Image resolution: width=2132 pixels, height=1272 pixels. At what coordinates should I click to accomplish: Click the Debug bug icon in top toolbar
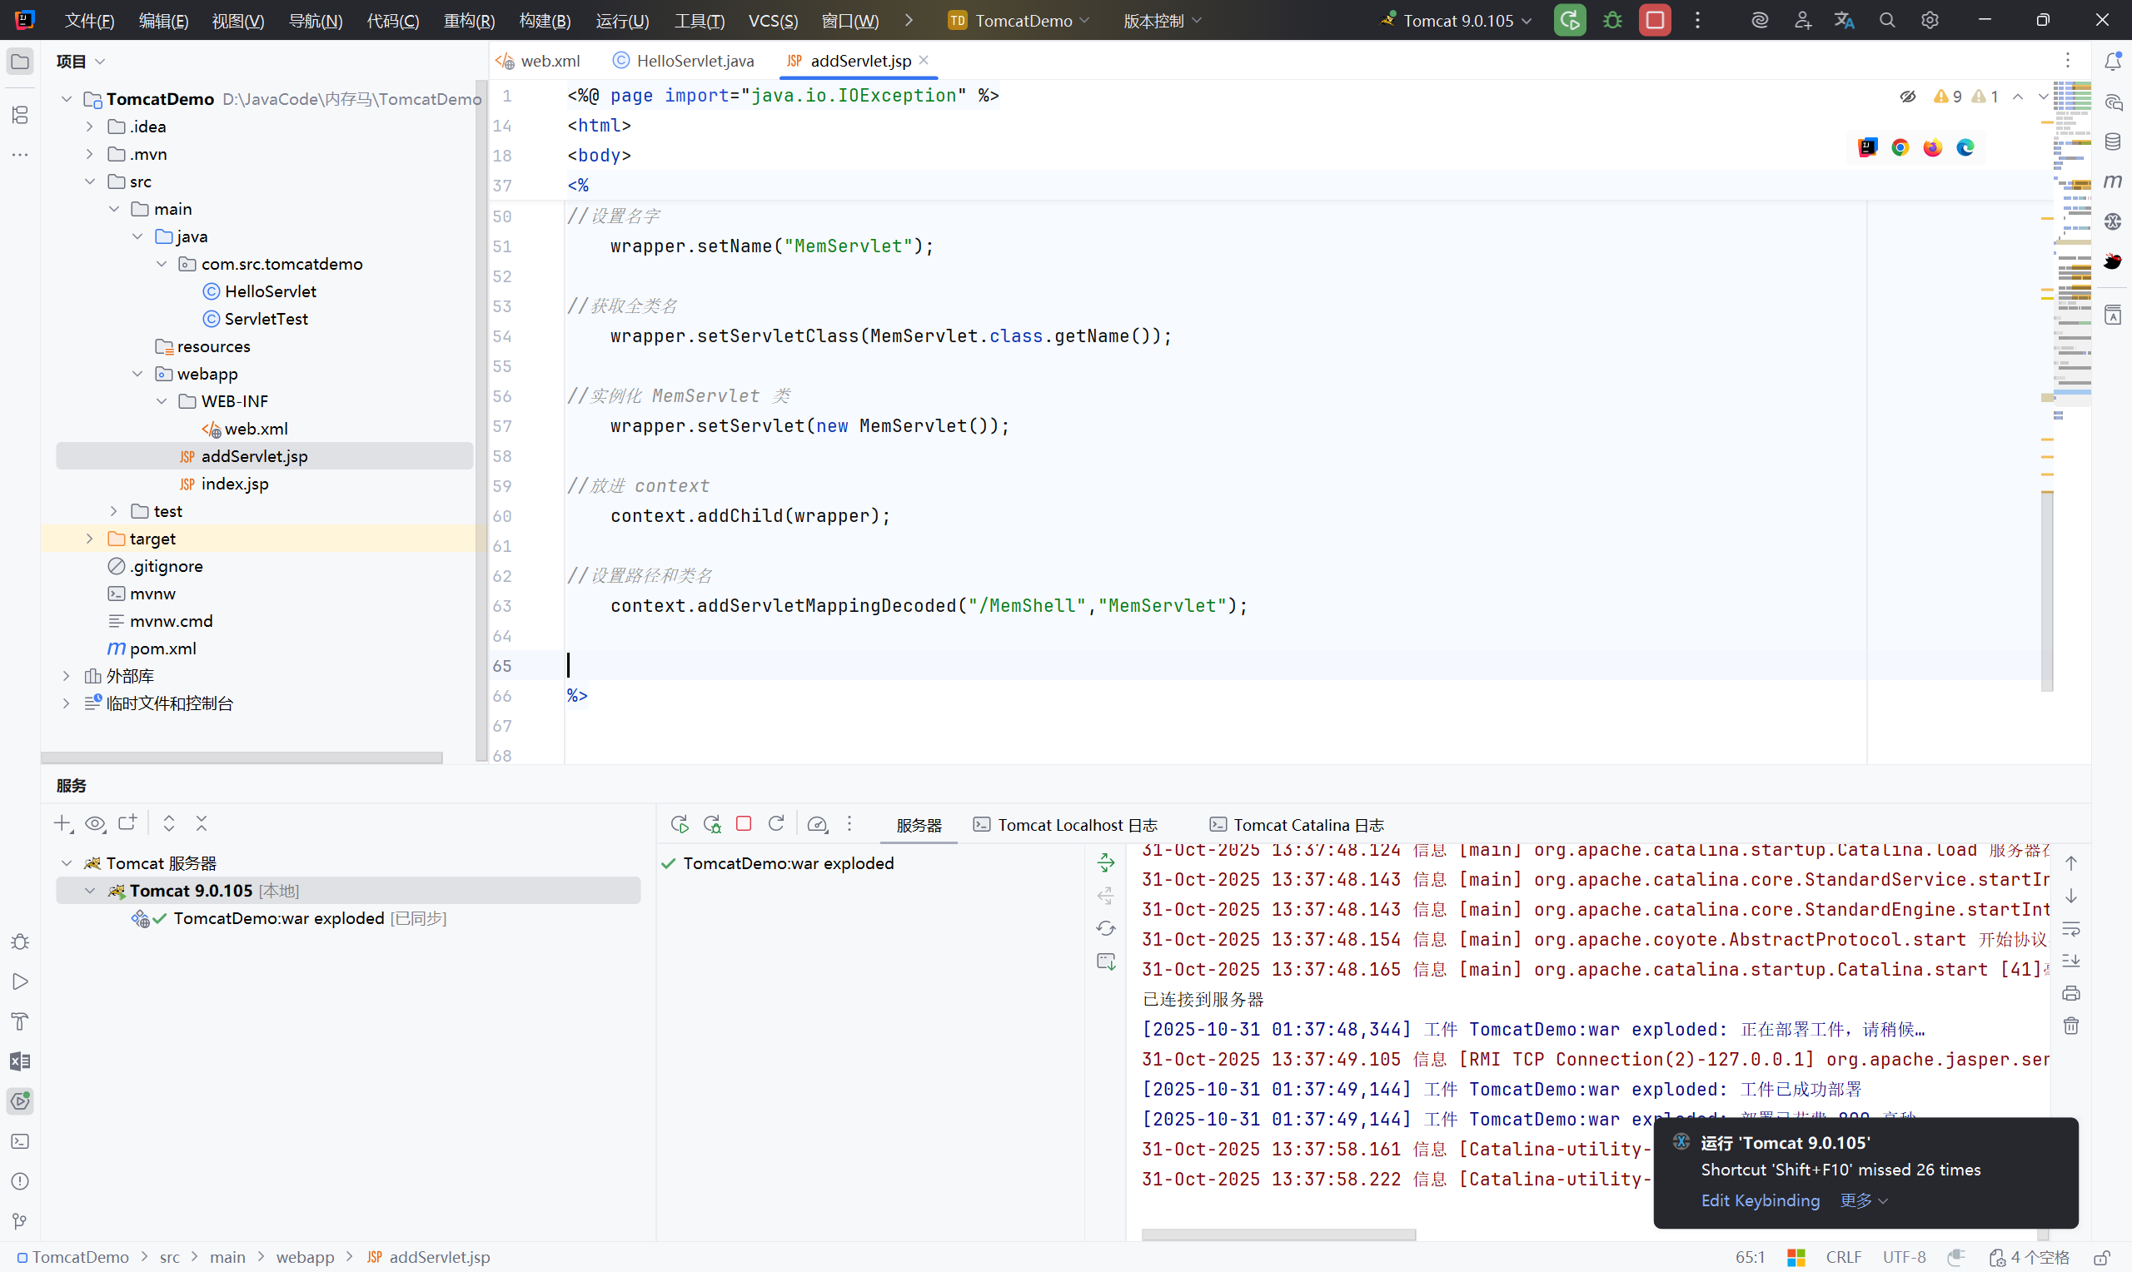coord(1611,21)
